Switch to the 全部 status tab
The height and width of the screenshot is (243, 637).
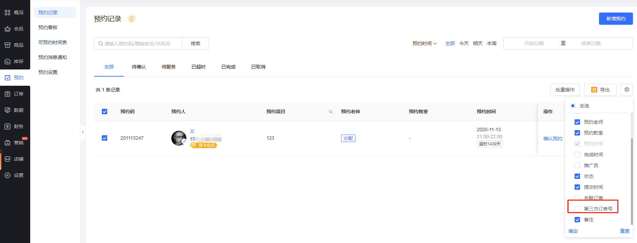point(109,67)
